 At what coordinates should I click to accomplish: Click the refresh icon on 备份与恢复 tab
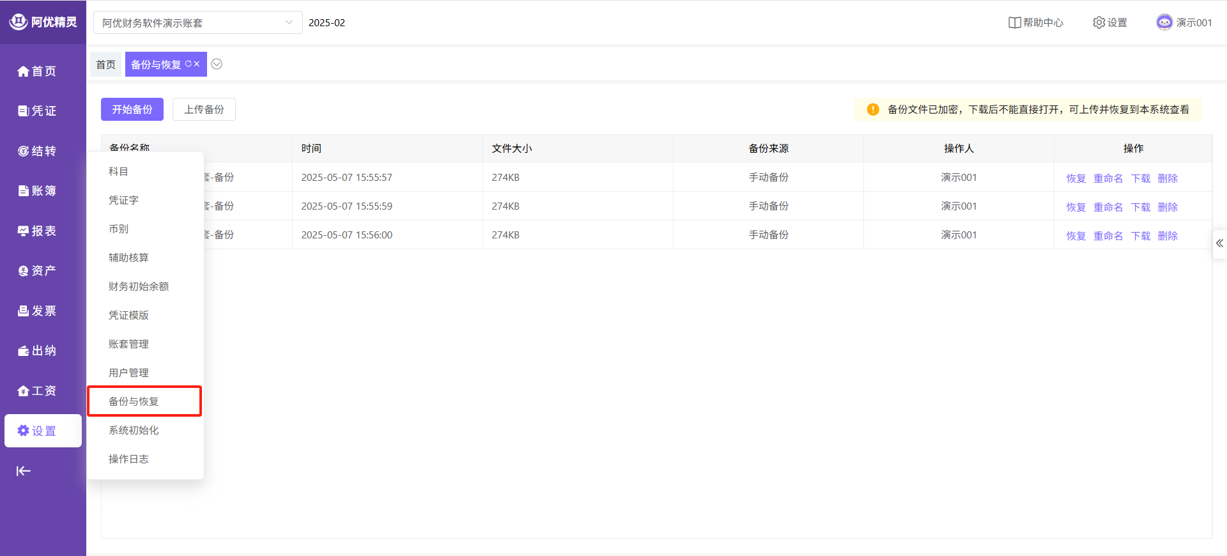click(x=188, y=64)
